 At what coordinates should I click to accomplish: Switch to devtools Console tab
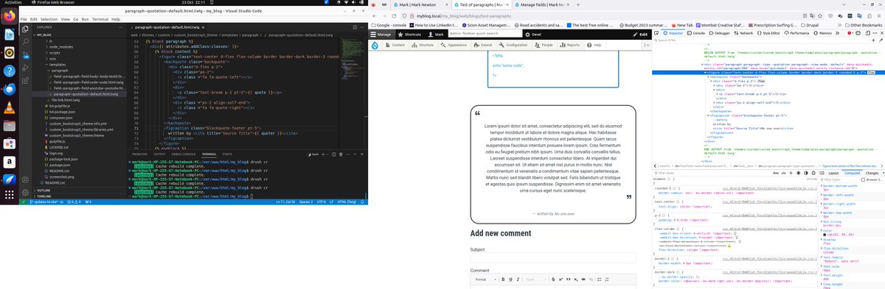(x=695, y=33)
